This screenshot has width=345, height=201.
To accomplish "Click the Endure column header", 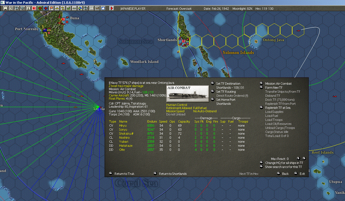I will (152, 122).
